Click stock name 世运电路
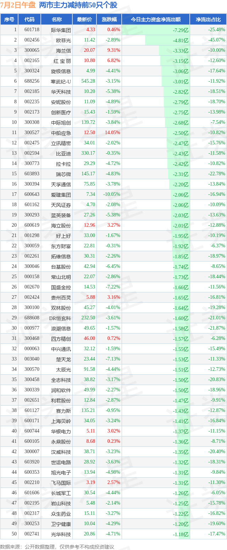227x550 pixels. [61, 462]
